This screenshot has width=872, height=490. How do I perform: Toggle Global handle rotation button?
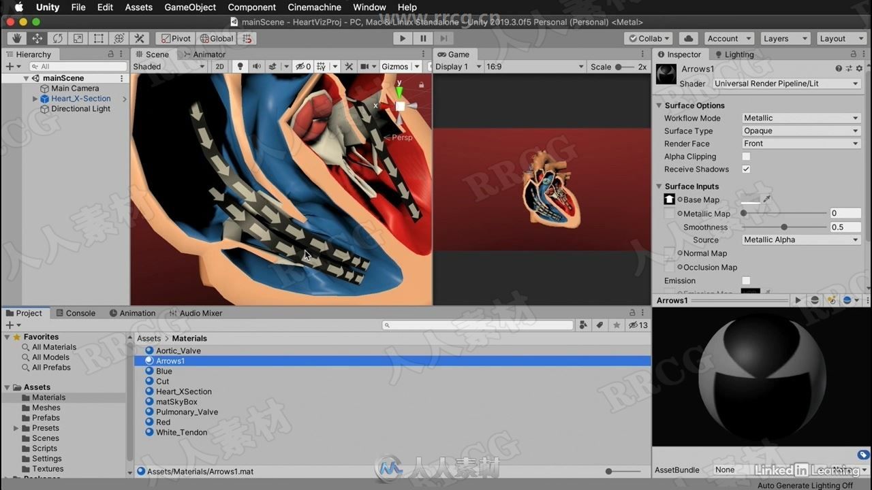pos(216,39)
